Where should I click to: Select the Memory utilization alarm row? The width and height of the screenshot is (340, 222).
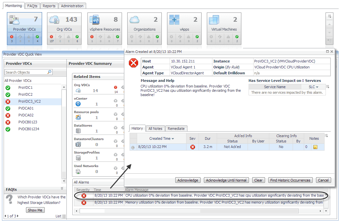click(199, 203)
